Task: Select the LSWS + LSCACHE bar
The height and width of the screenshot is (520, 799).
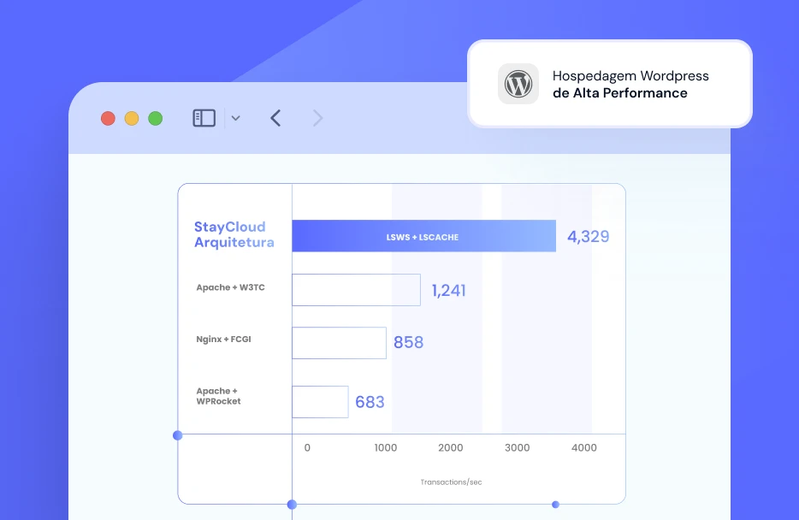Action: pyautogui.click(x=423, y=236)
